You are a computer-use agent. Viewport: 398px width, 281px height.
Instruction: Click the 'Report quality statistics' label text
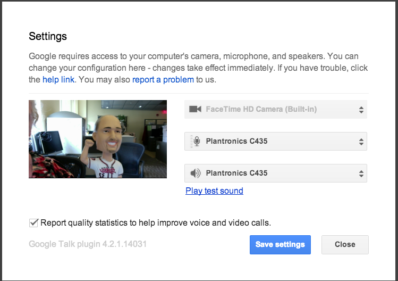point(156,222)
